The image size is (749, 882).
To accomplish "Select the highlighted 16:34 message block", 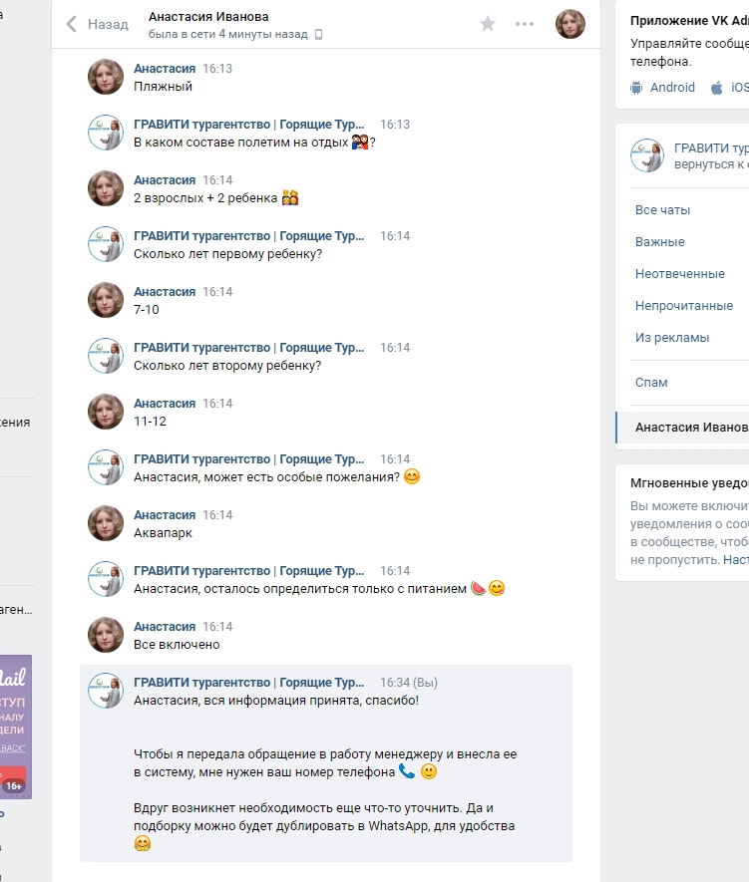I will coord(326,763).
